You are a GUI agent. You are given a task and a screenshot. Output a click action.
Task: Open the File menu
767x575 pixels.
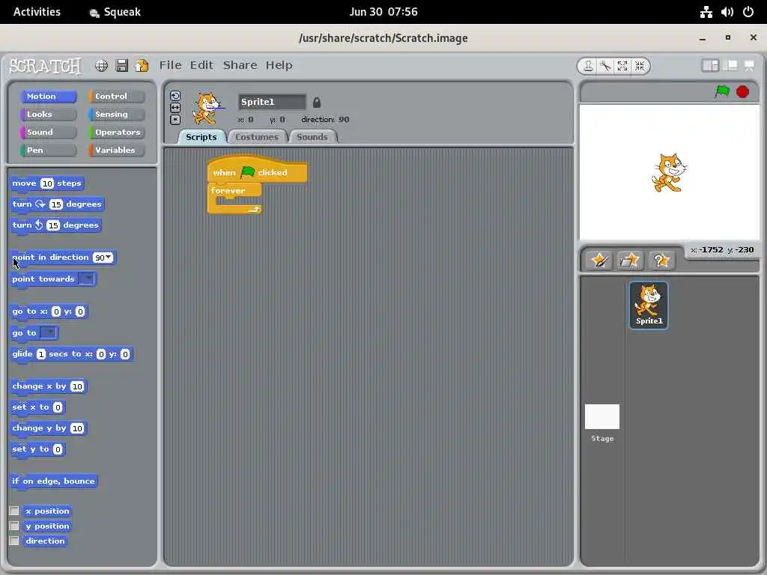(170, 65)
